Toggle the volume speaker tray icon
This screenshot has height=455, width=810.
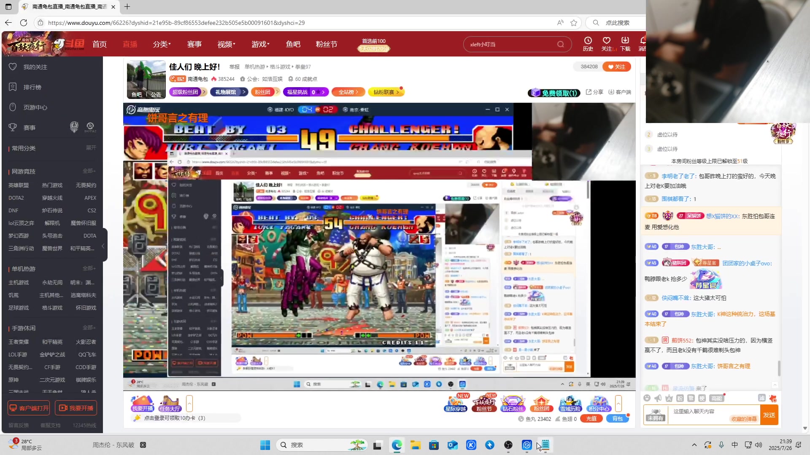[x=759, y=445]
